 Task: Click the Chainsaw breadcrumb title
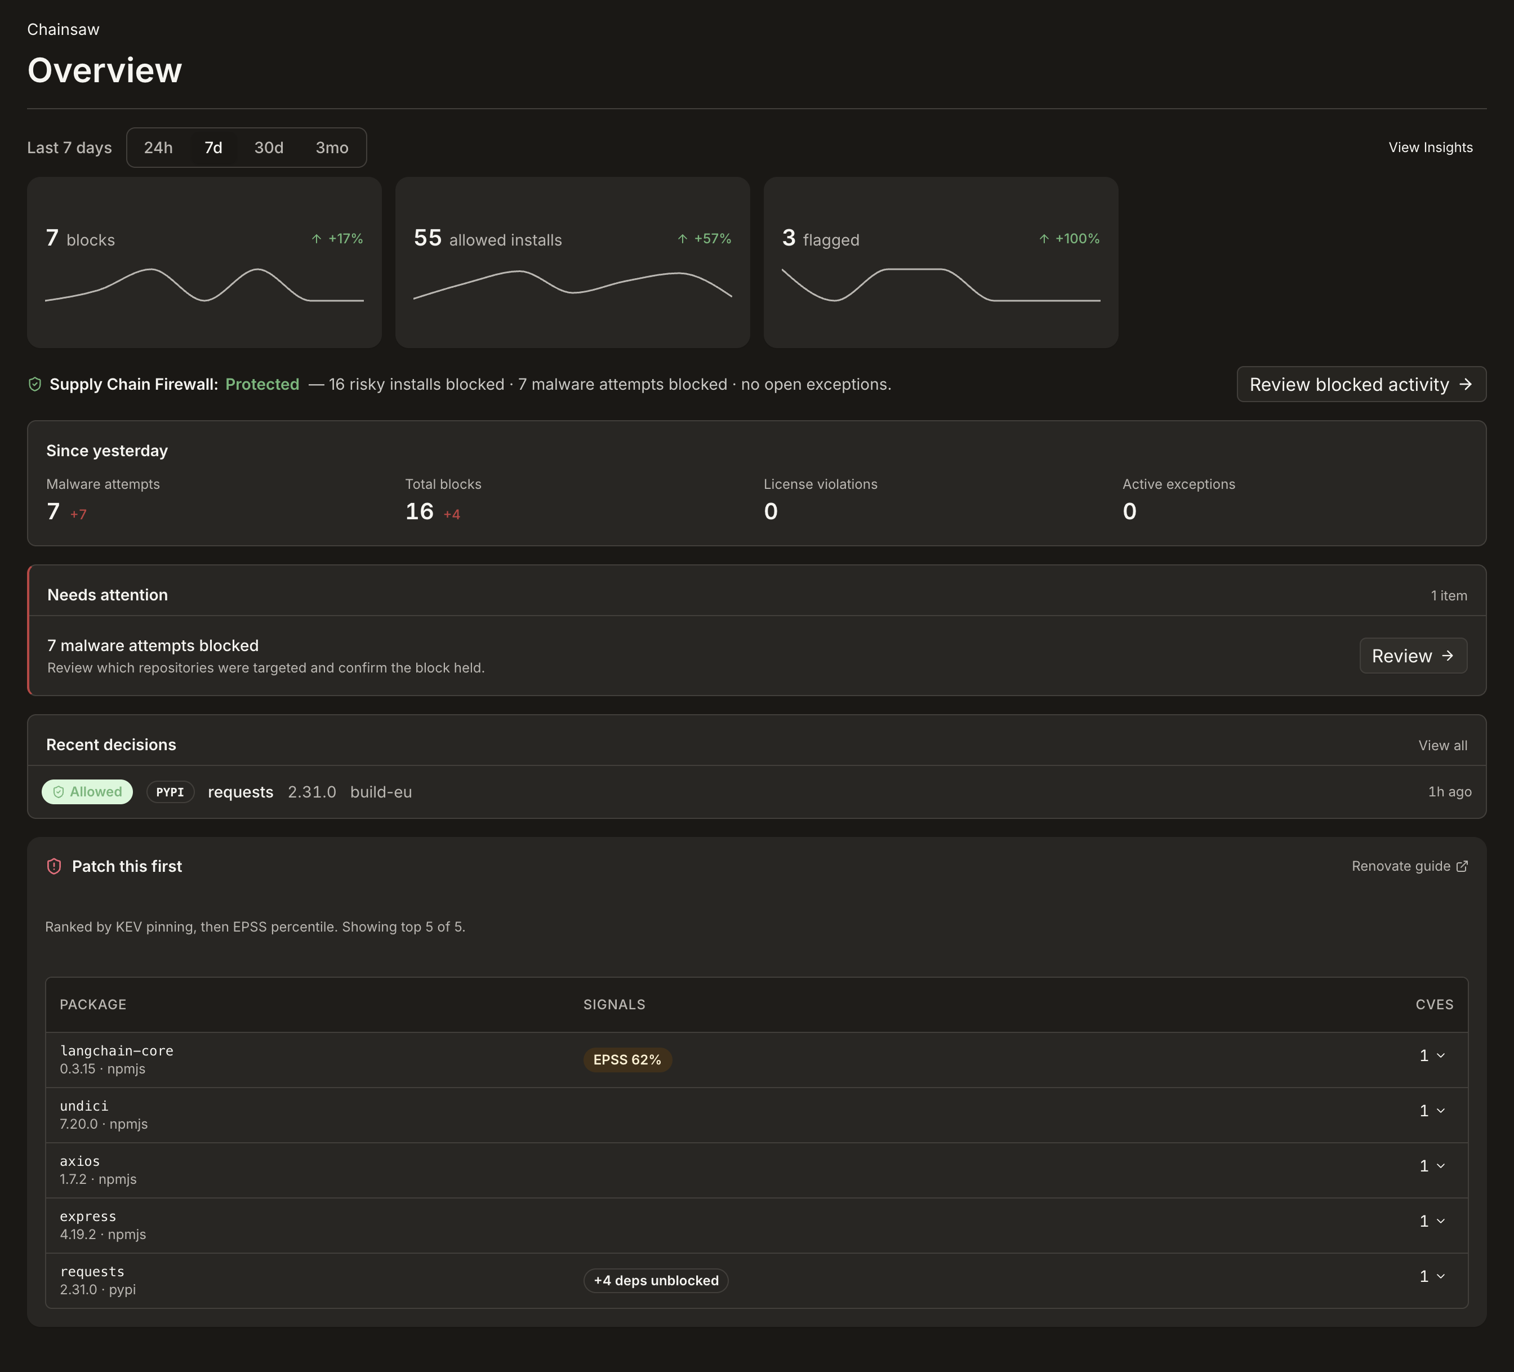(63, 29)
